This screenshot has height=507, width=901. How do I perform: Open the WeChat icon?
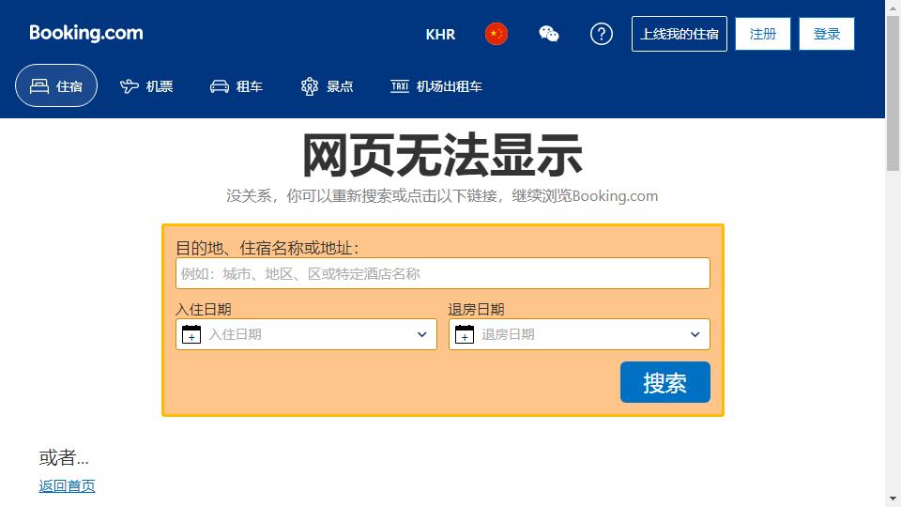[548, 34]
